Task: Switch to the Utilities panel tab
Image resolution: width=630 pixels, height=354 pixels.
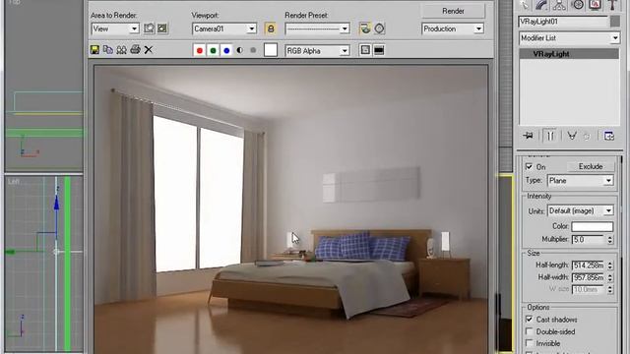Action: pyautogui.click(x=612, y=5)
